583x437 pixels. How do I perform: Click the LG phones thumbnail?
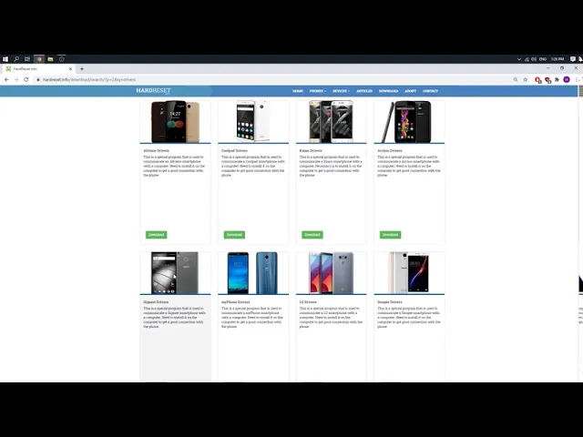click(332, 273)
